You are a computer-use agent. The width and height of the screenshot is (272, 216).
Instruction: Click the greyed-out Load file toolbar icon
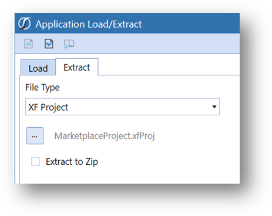tap(29, 44)
